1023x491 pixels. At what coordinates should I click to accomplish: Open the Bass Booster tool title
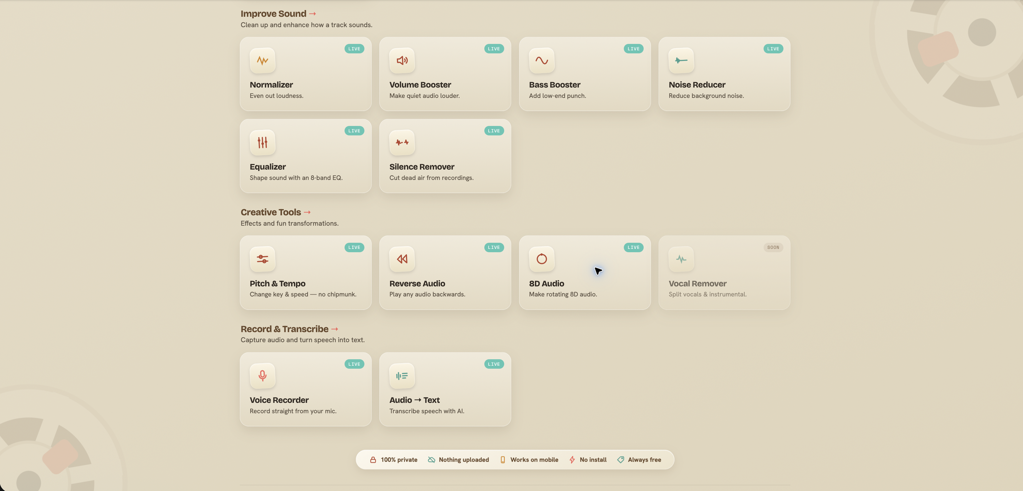pyautogui.click(x=555, y=84)
